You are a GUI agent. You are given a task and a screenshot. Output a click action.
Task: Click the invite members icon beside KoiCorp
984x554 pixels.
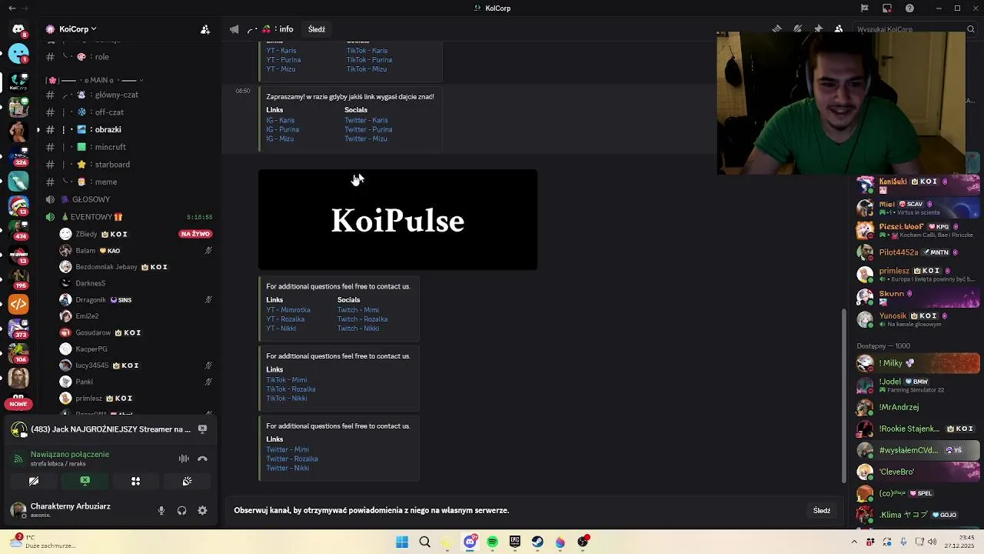point(205,29)
